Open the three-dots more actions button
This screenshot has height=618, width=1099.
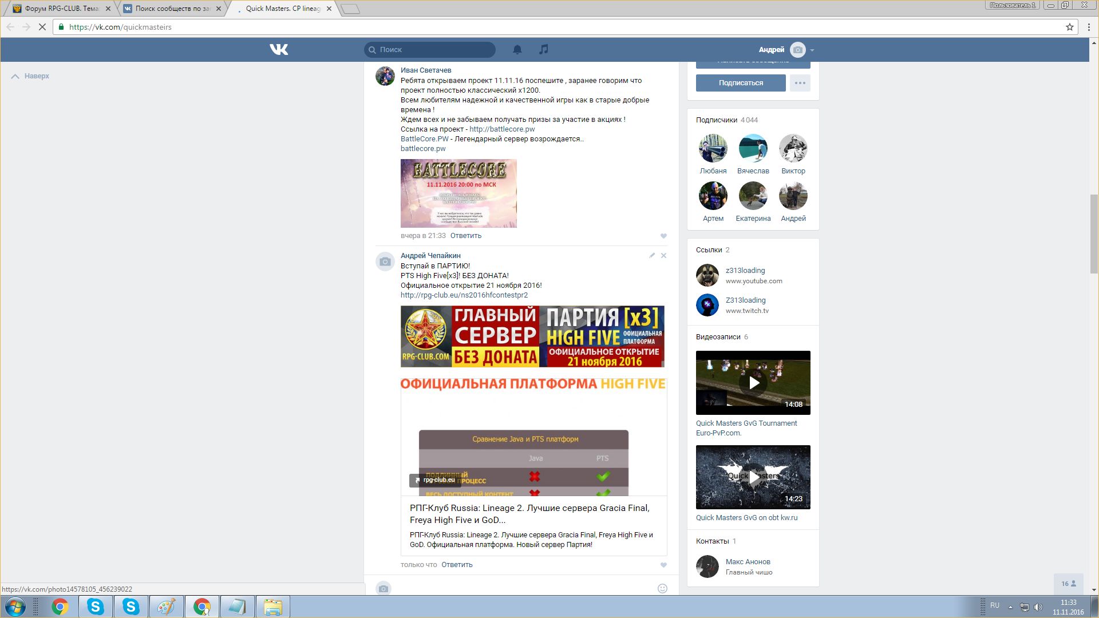click(800, 83)
